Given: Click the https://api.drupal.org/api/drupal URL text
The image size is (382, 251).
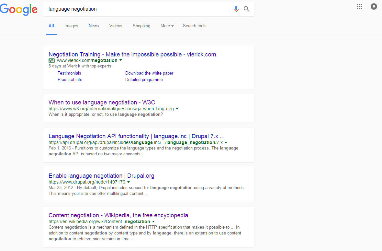Looking at the screenshot, I should (135, 142).
